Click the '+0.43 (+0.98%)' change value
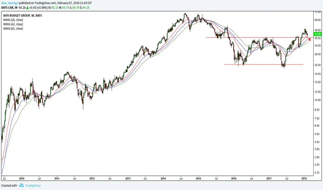Screen dimensions: 323x190 38,8
